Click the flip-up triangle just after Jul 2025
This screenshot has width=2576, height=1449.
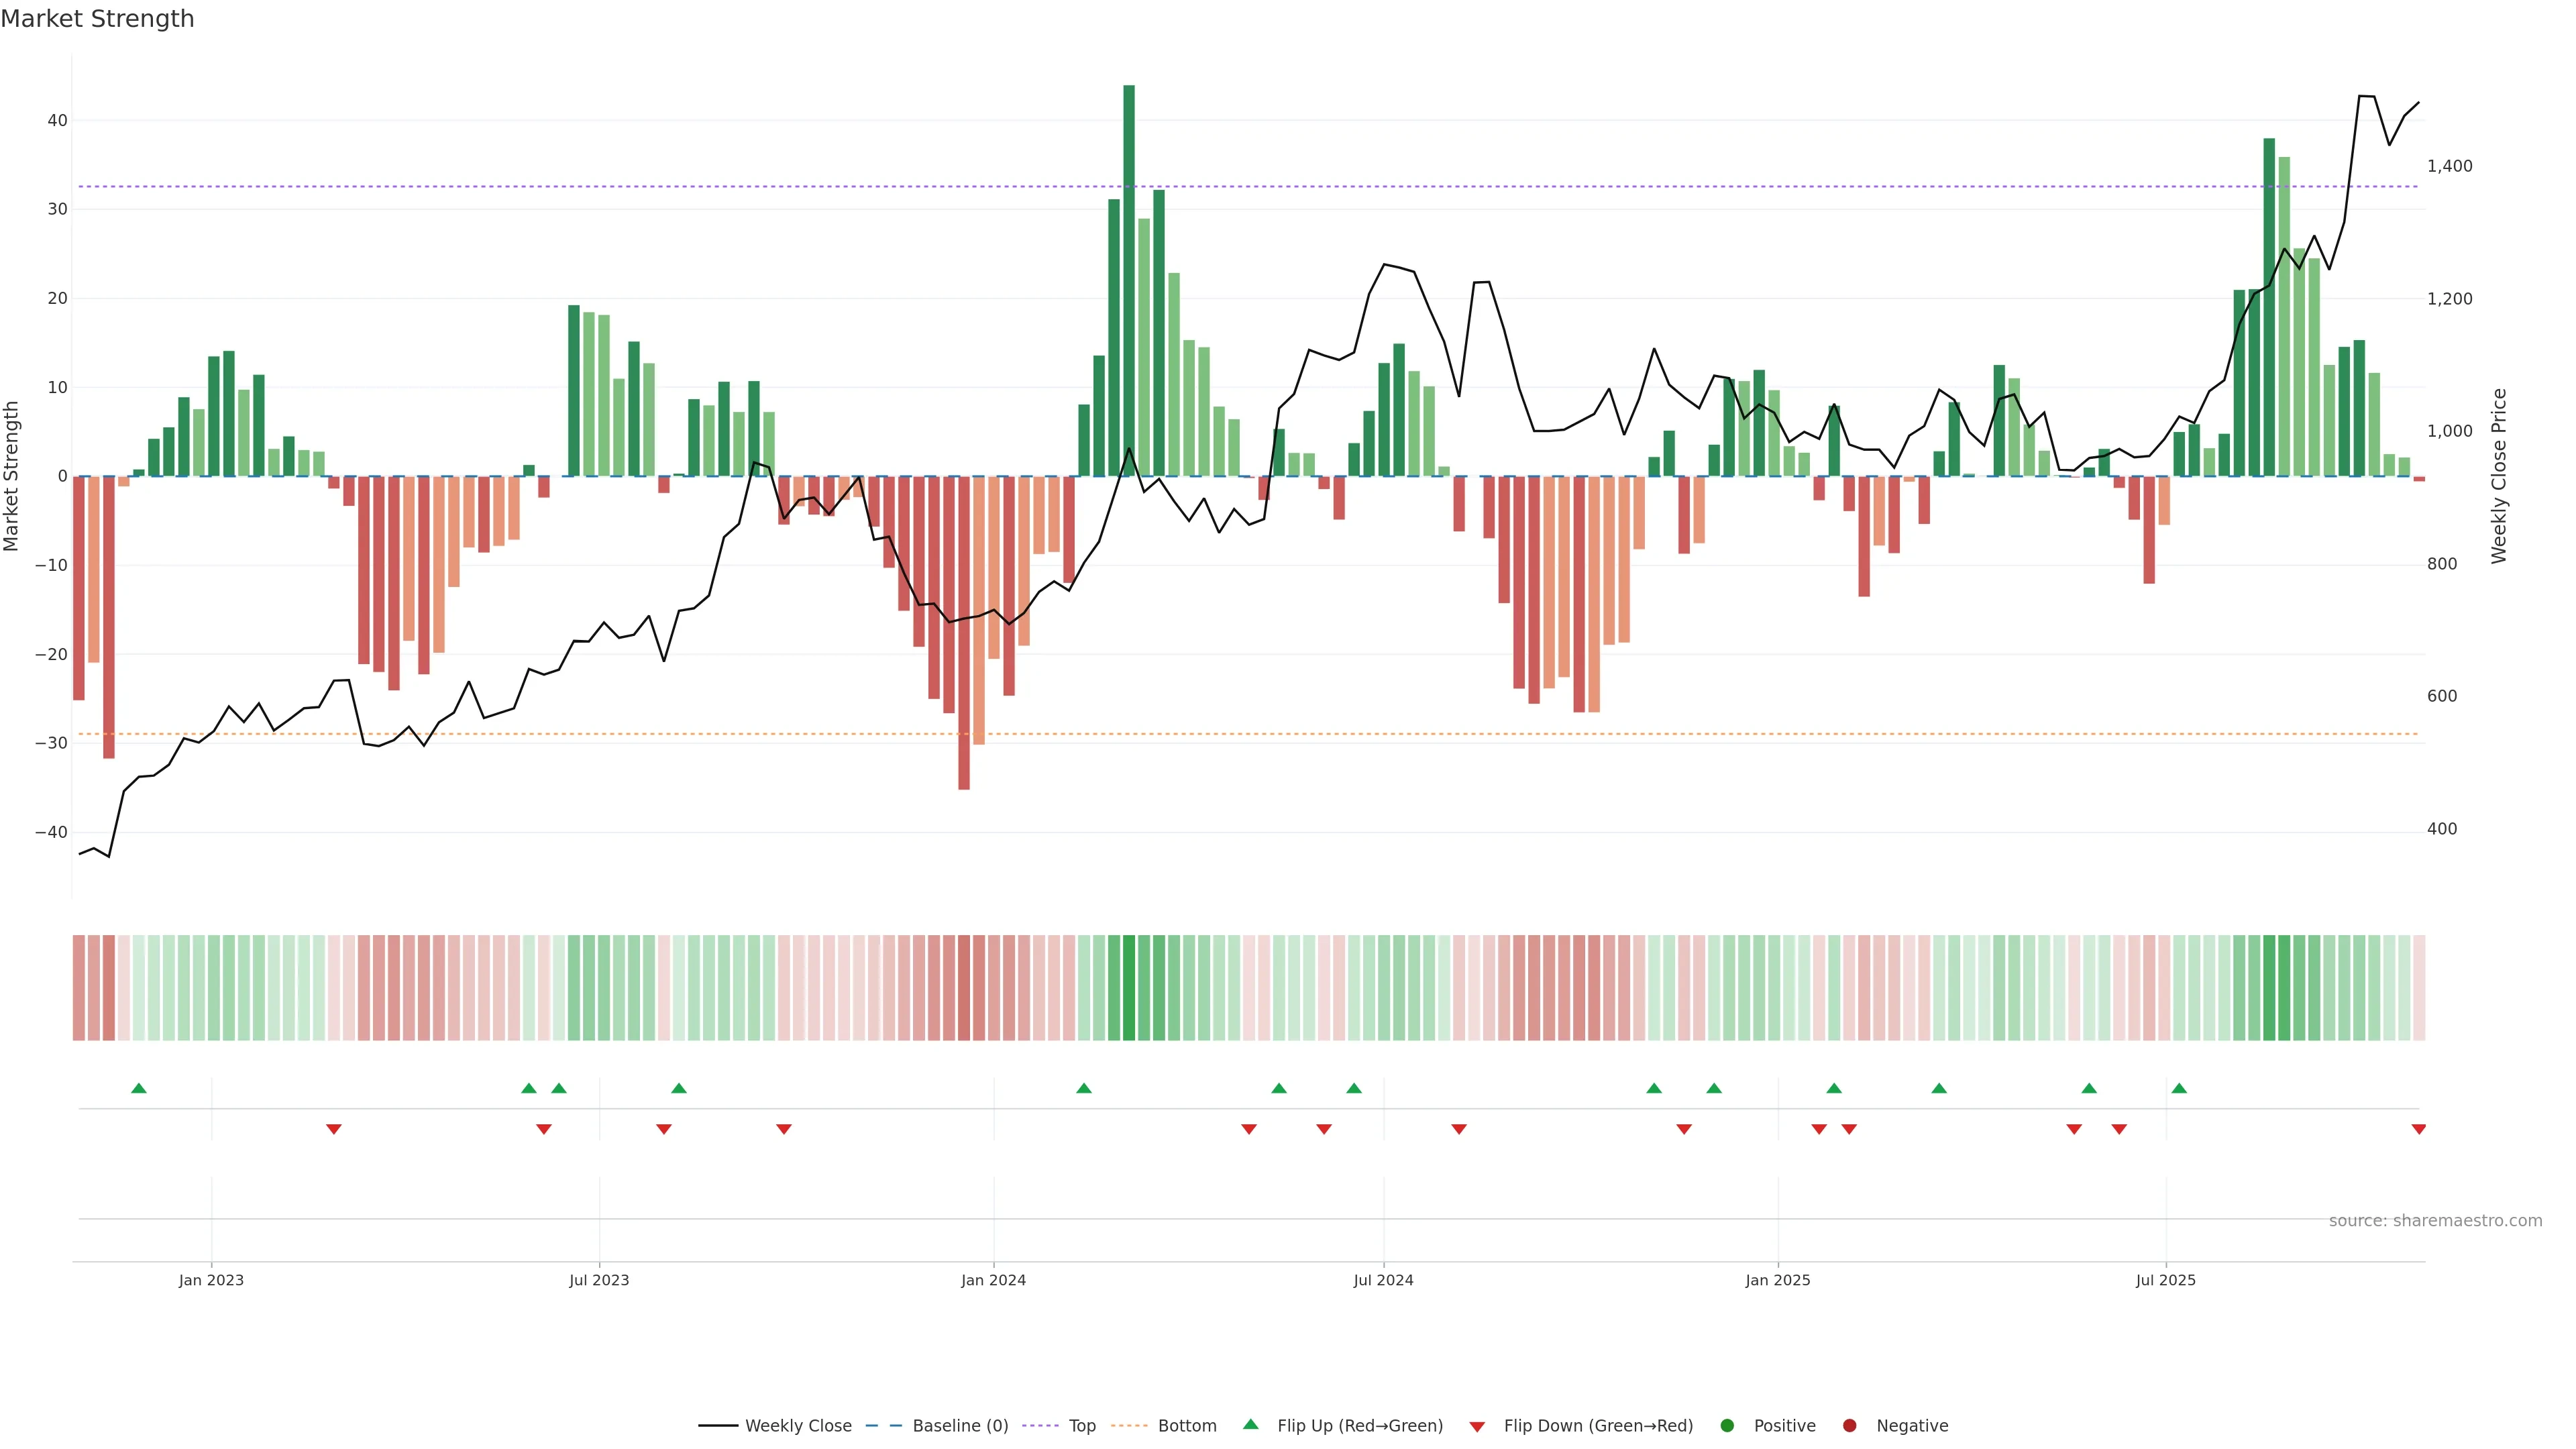click(x=2179, y=1088)
